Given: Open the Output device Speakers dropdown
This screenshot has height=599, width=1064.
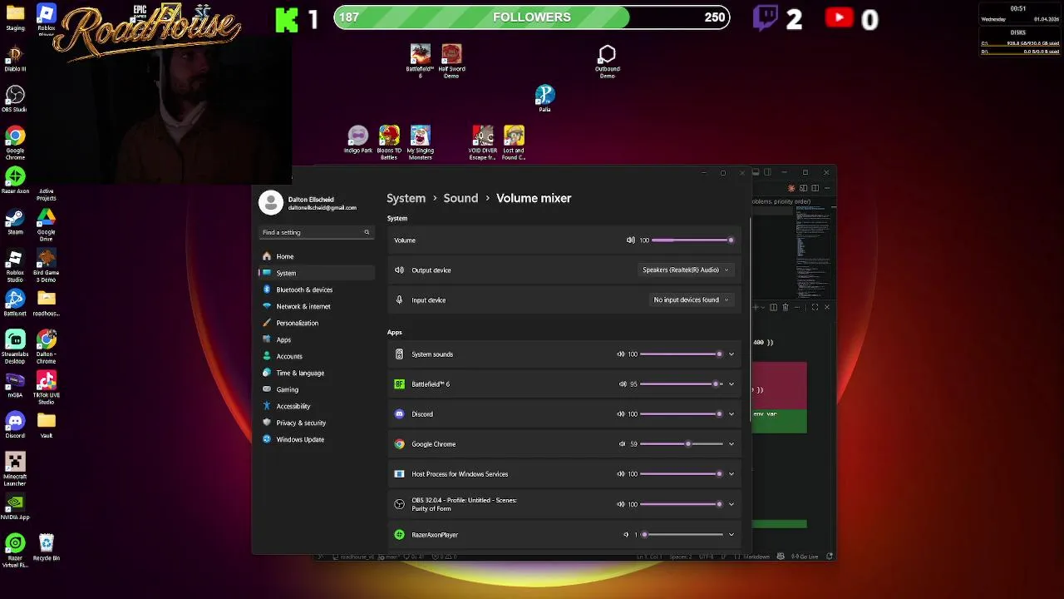Looking at the screenshot, I should 686,270.
